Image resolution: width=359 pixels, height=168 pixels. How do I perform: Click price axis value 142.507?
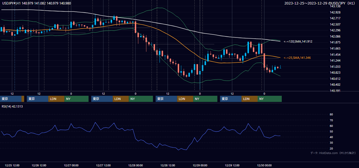click(335, 24)
